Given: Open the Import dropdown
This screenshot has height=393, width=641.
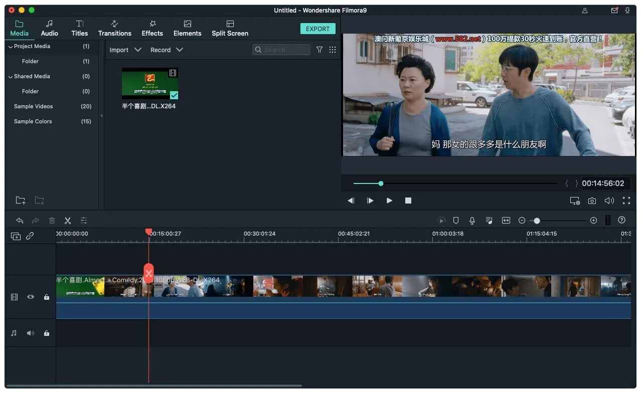Looking at the screenshot, I should pyautogui.click(x=125, y=50).
